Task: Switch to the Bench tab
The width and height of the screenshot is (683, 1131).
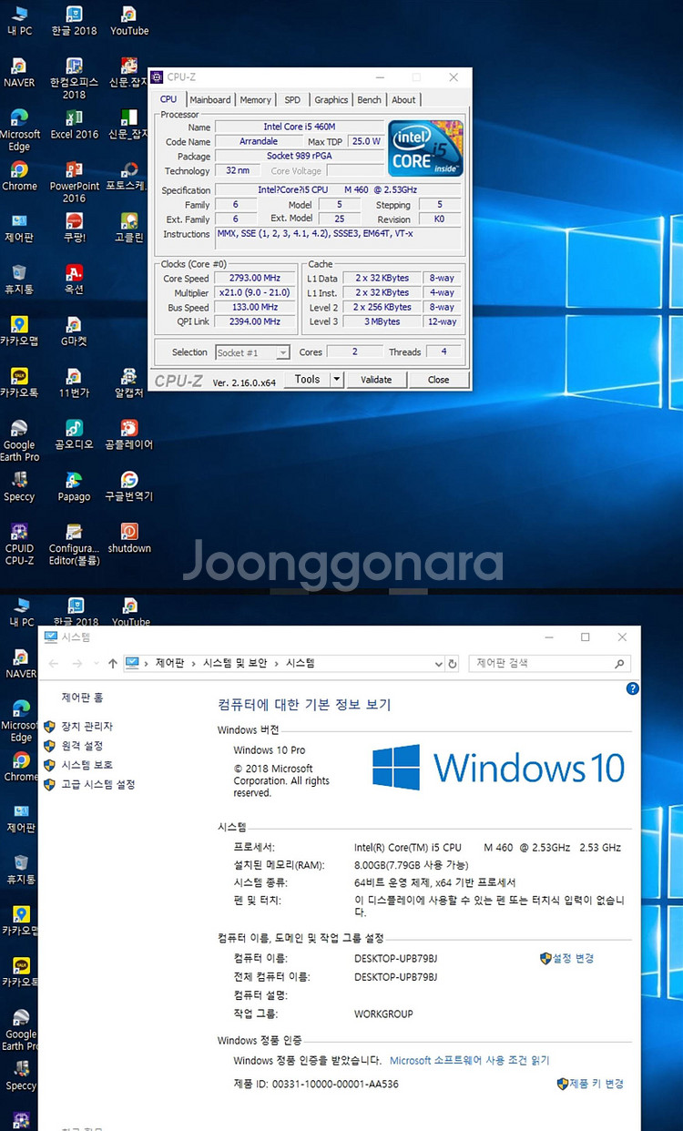Action: (x=369, y=100)
